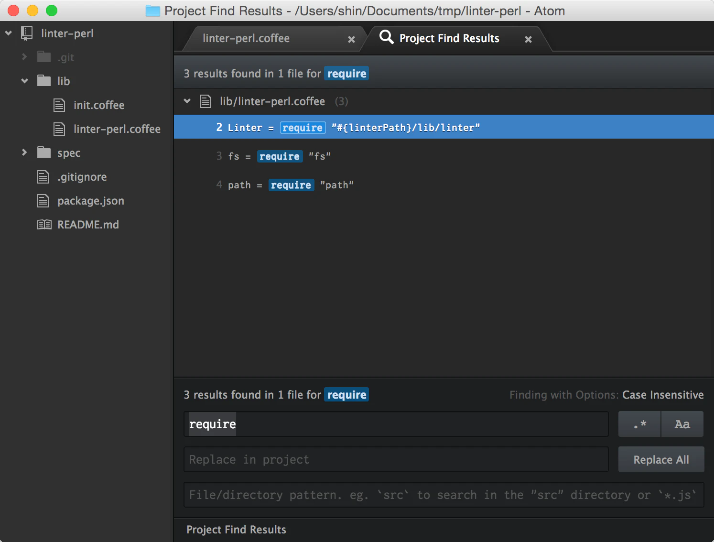Click the linter-perl project repo icon
The image size is (714, 542).
point(27,33)
